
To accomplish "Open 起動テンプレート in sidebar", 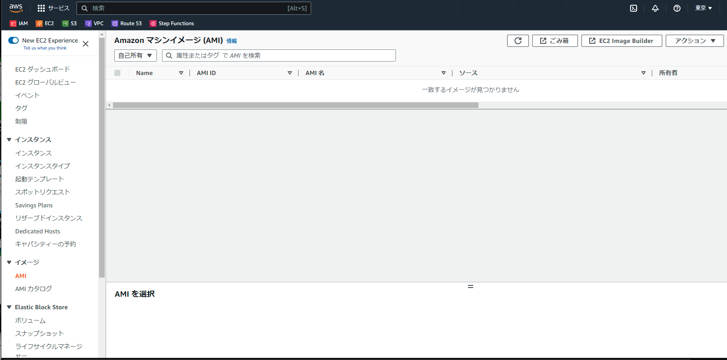I will tap(40, 179).
